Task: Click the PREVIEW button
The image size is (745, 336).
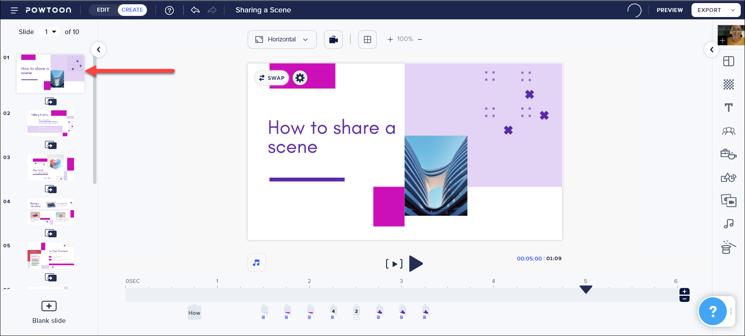Action: pyautogui.click(x=670, y=10)
